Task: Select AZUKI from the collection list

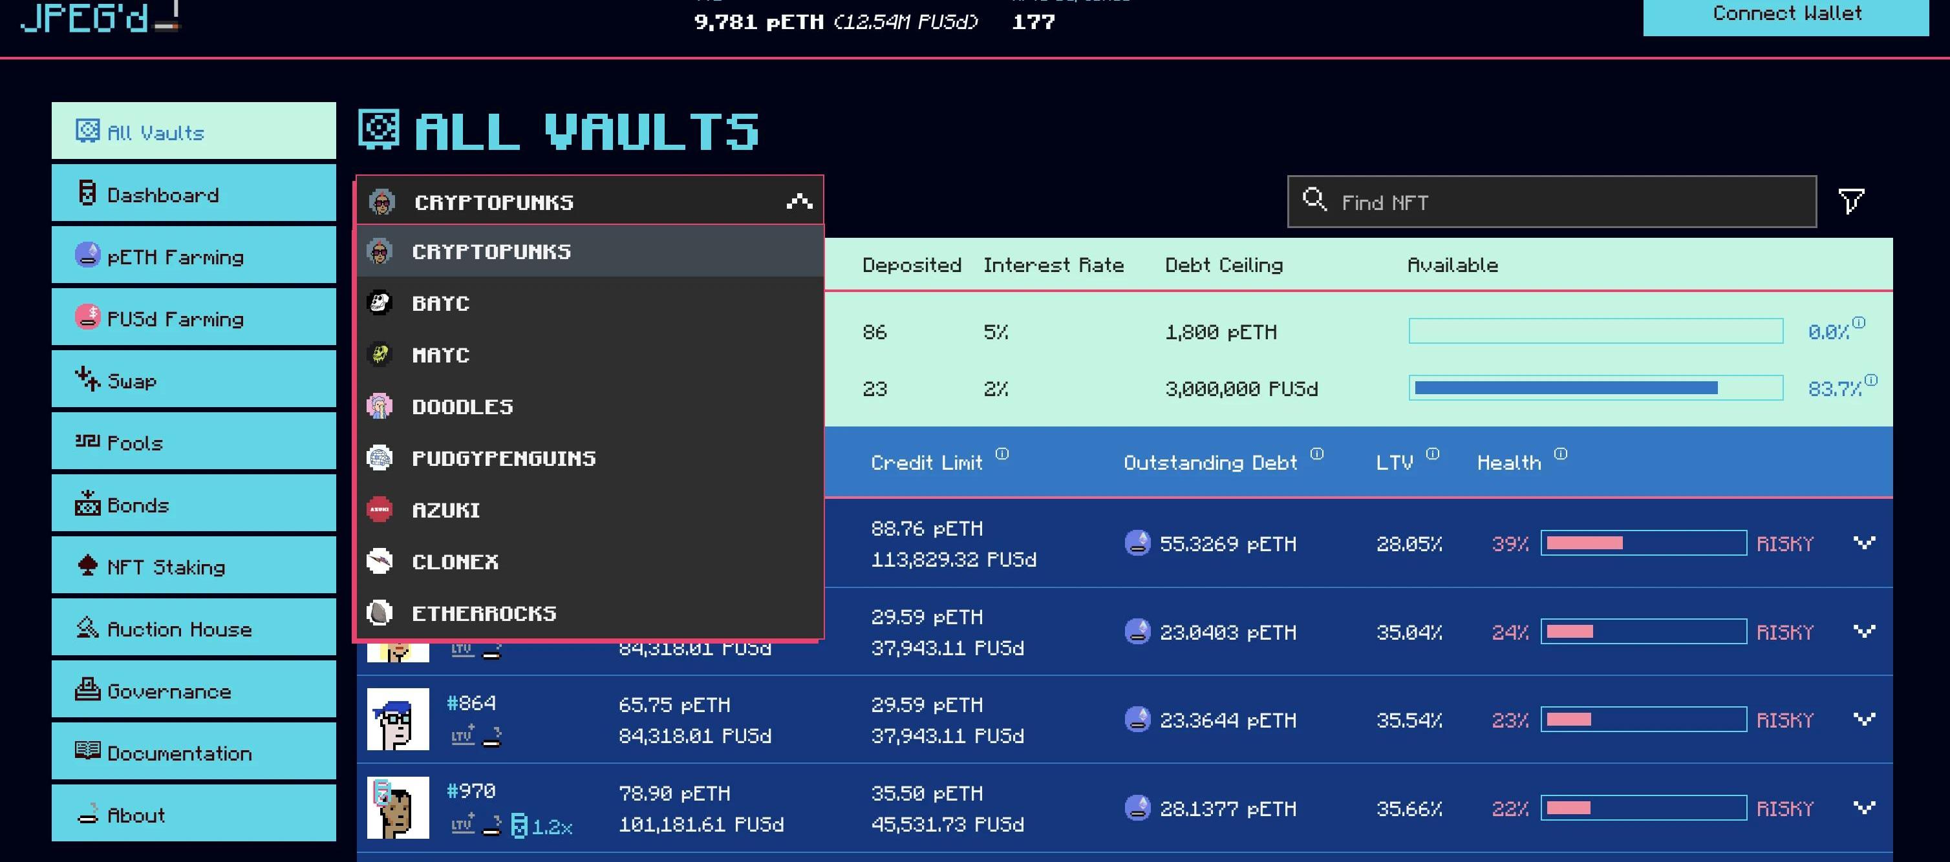Action: click(590, 509)
